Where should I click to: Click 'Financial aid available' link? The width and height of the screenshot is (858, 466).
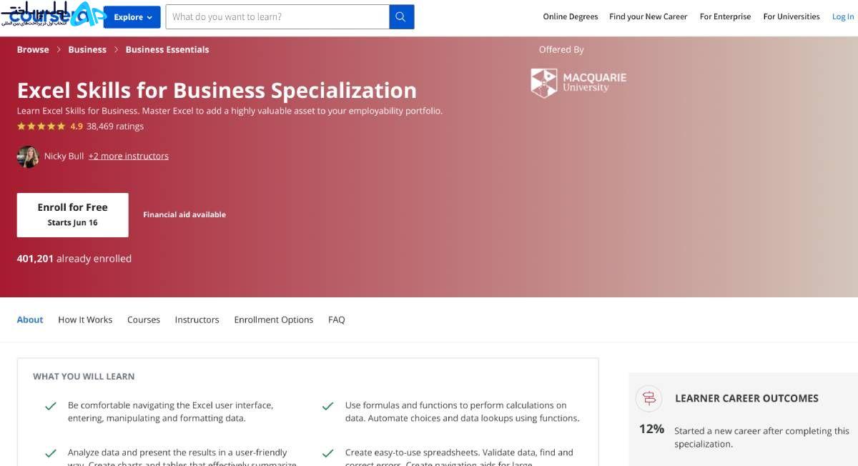[184, 214]
